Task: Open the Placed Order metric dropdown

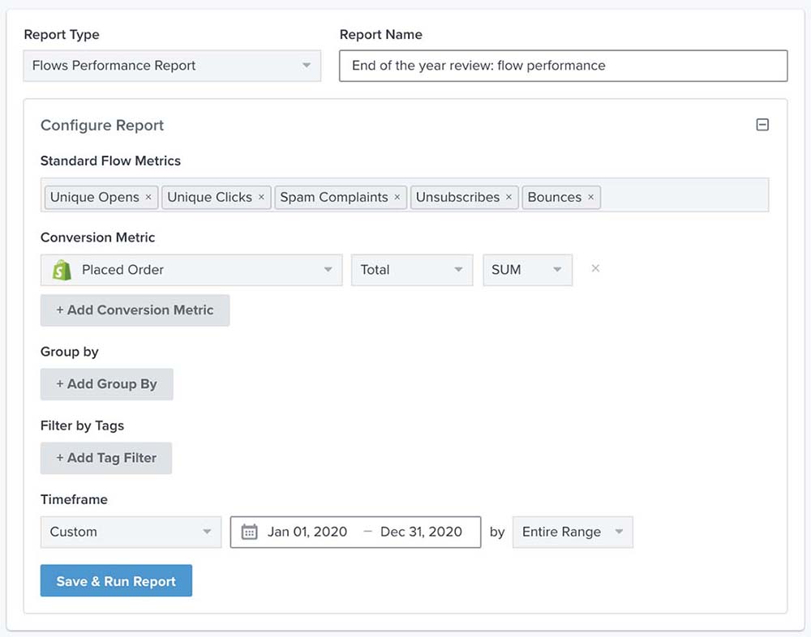Action: click(328, 268)
